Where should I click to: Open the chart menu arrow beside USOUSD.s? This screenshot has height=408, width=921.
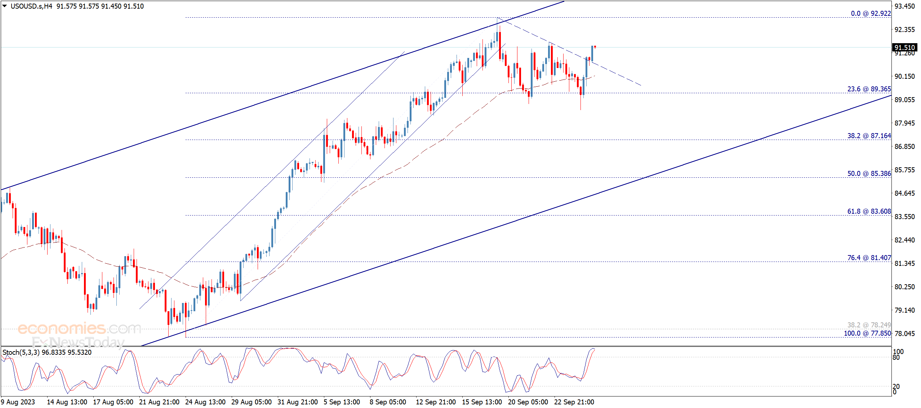(4, 6)
